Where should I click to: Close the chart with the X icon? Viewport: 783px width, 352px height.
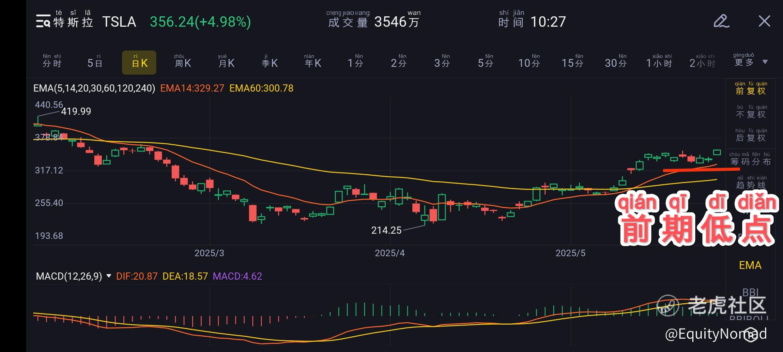pos(764,21)
